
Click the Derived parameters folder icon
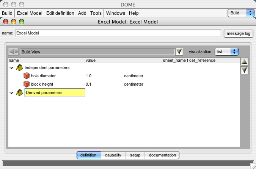19,93
